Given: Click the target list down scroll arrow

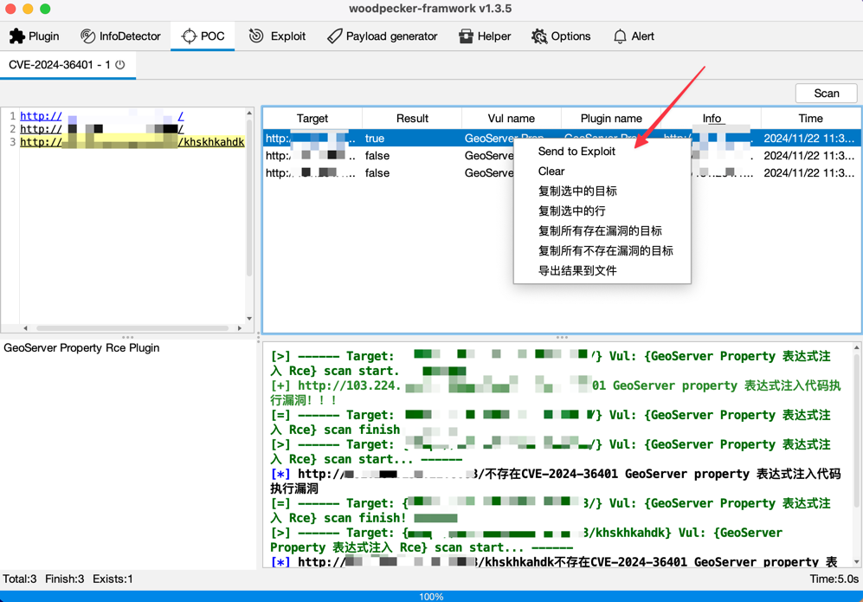Looking at the screenshot, I should 249,319.
